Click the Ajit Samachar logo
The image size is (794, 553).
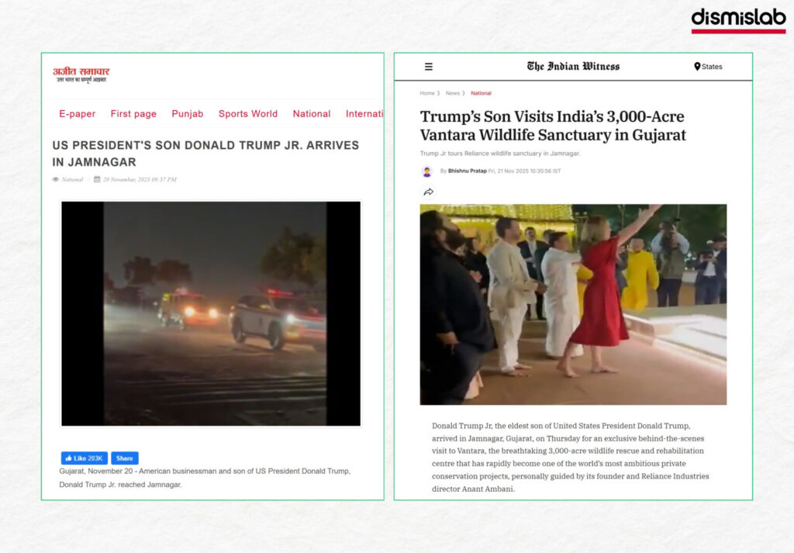coord(81,74)
